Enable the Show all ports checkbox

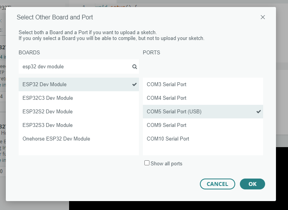[x=147, y=163]
